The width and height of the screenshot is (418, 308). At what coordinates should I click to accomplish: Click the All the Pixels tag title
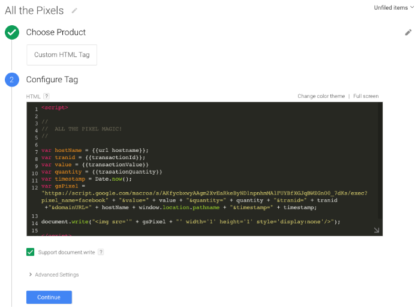pos(34,11)
